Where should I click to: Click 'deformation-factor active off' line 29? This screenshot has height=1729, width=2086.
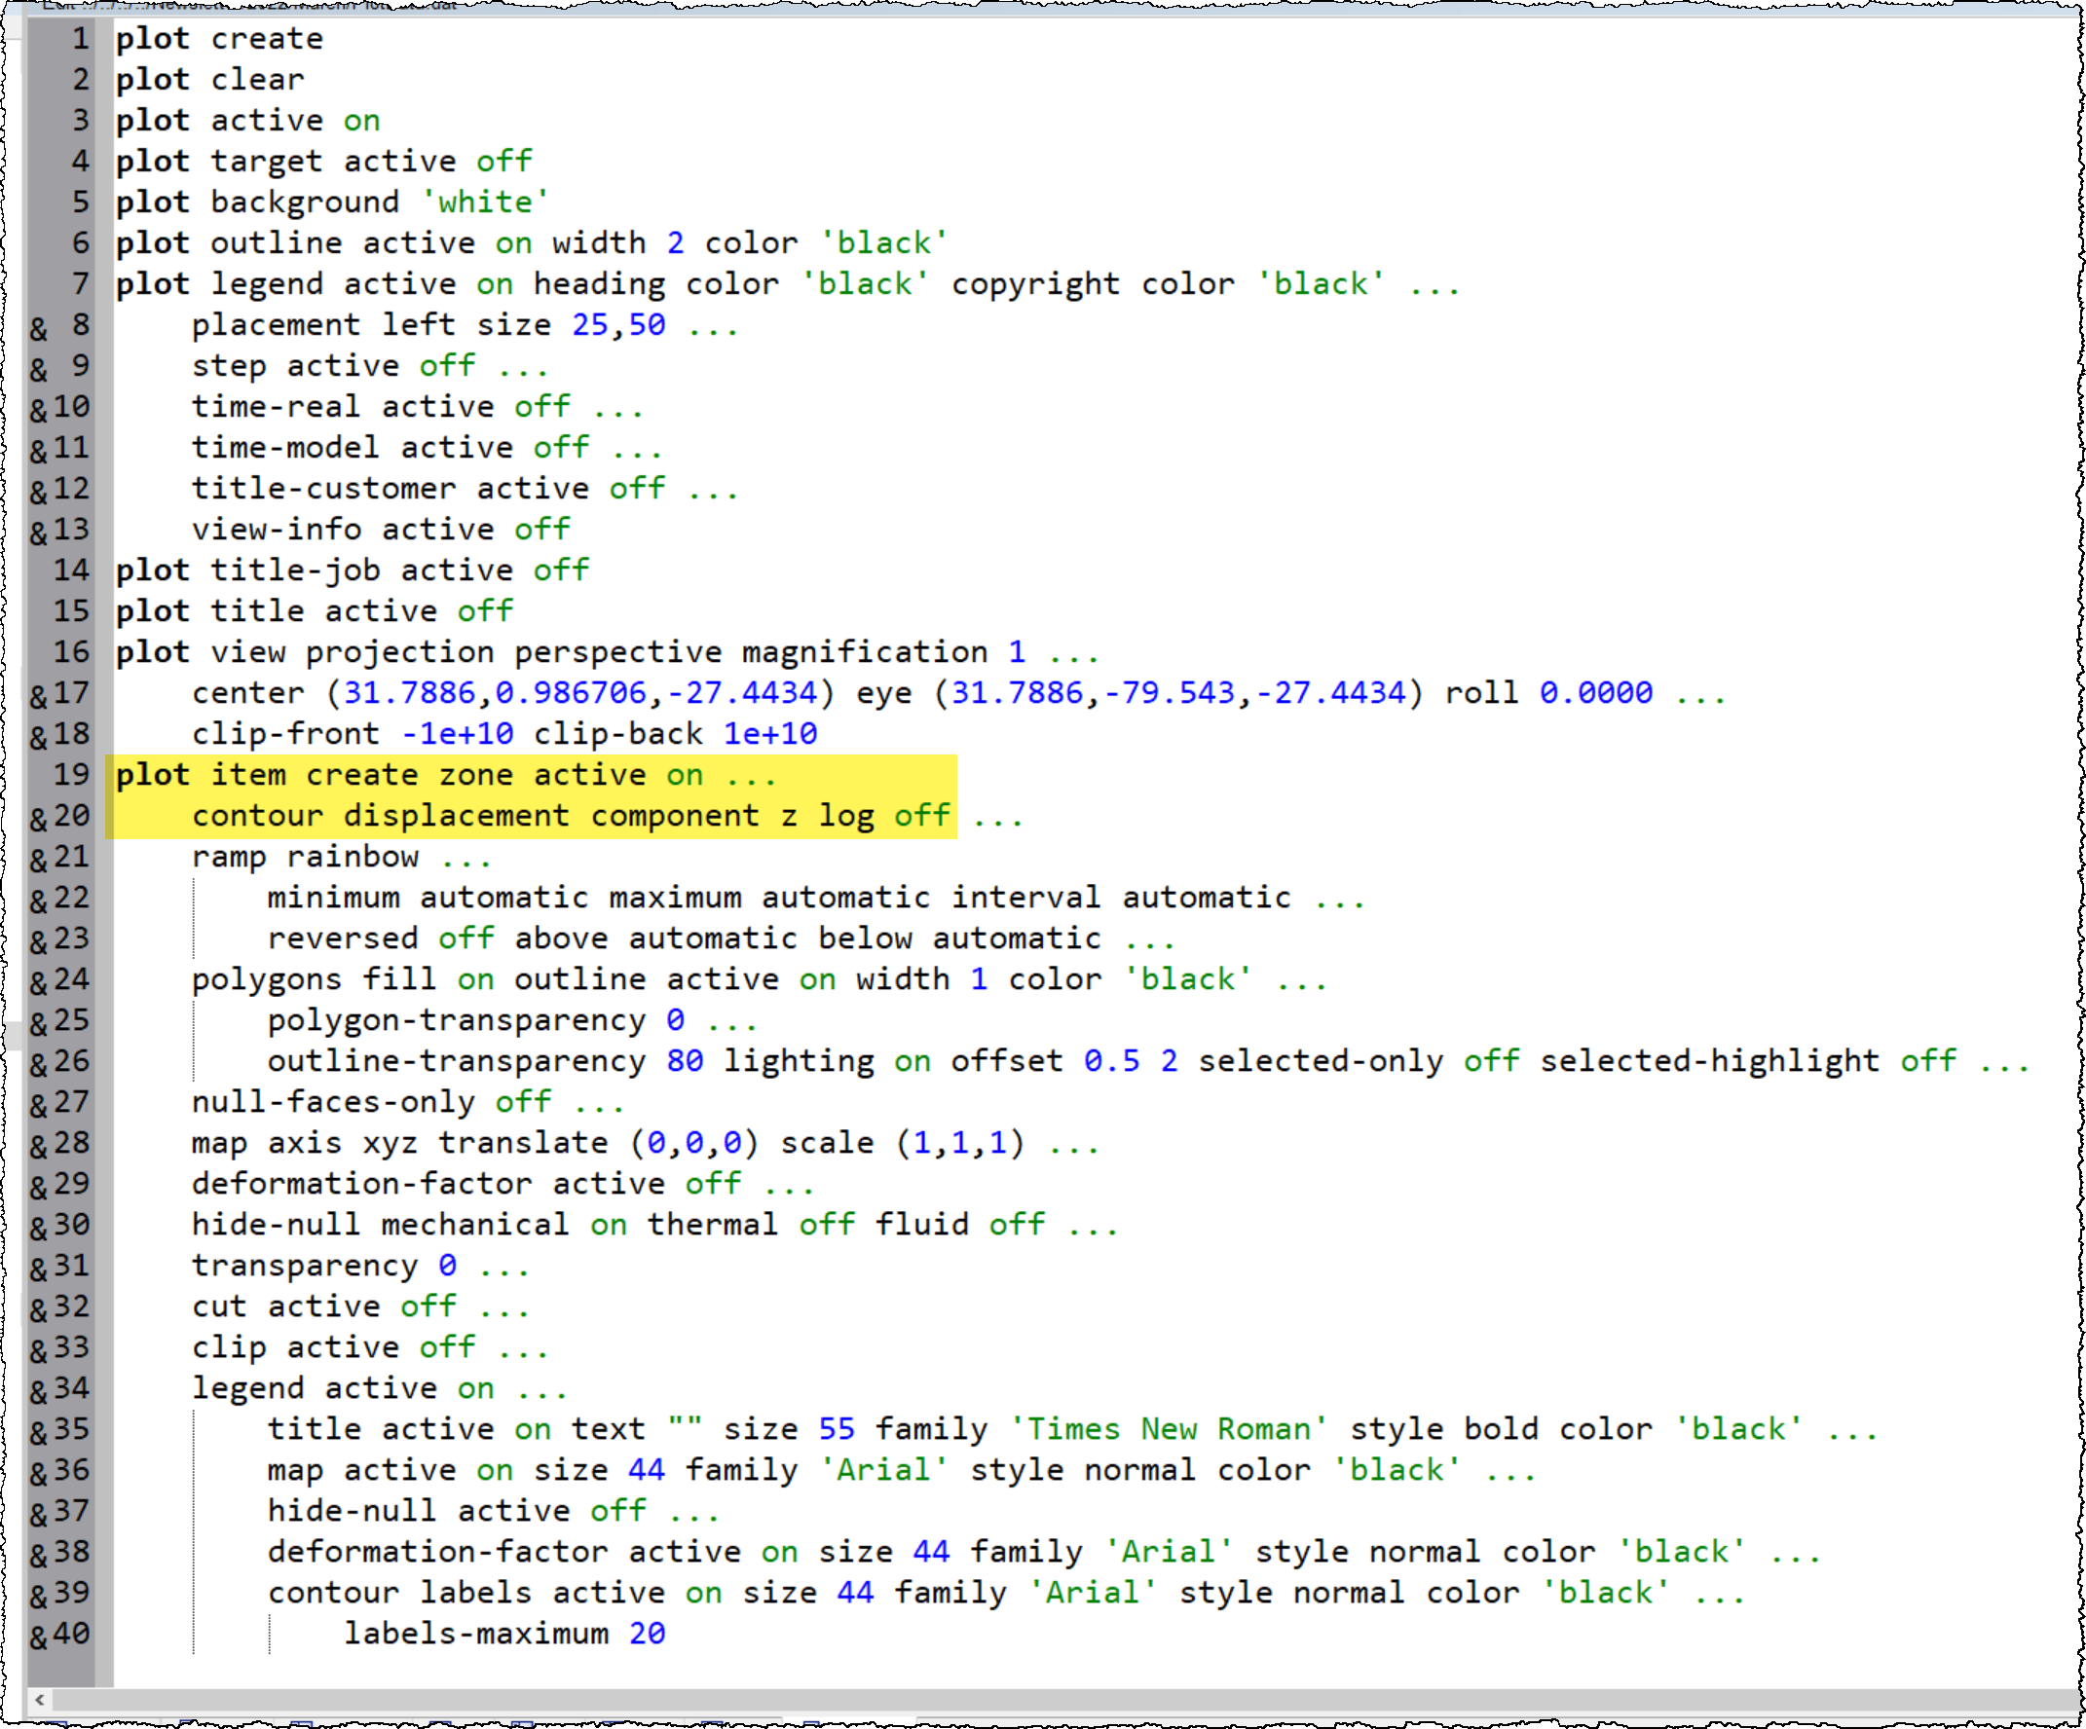(503, 1183)
